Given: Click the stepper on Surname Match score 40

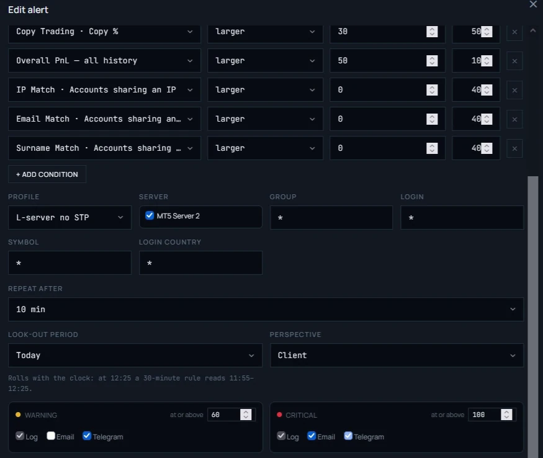Looking at the screenshot, I should [487, 148].
